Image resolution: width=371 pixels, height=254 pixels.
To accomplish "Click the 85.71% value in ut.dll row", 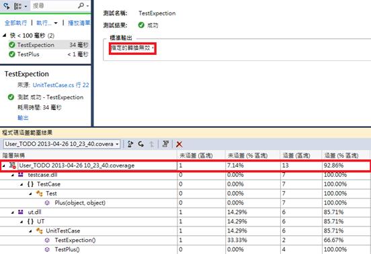I will (333, 212).
